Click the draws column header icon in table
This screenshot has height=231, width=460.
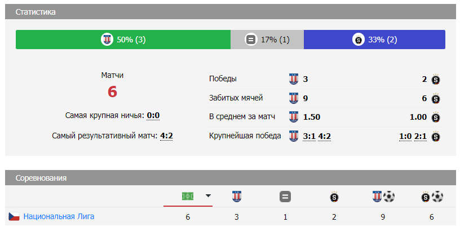285,197
